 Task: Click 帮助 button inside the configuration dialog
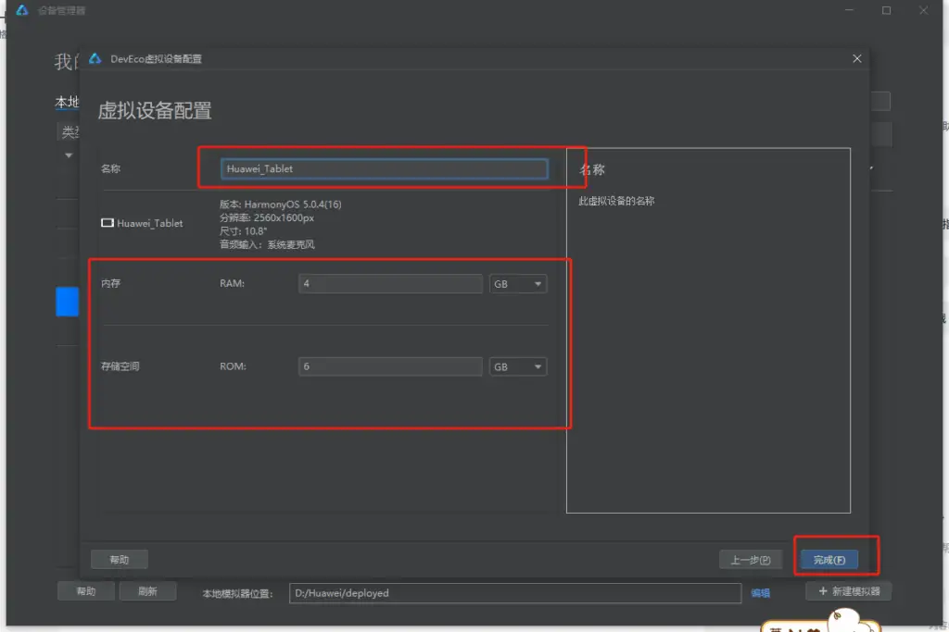(x=120, y=560)
